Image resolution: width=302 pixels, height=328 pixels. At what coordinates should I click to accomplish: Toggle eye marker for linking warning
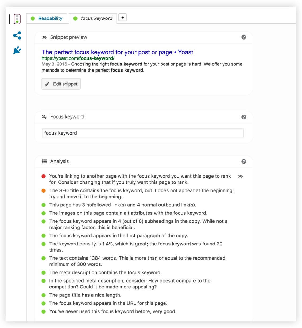pos(240,176)
